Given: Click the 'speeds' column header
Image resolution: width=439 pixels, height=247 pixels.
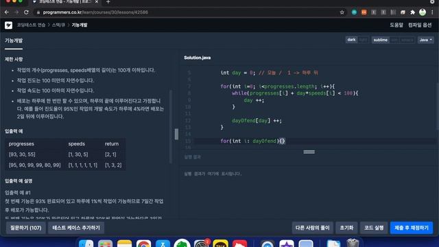Looking at the screenshot, I should (x=76, y=143).
